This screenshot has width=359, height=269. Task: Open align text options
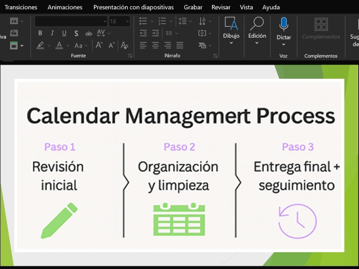coord(205,33)
